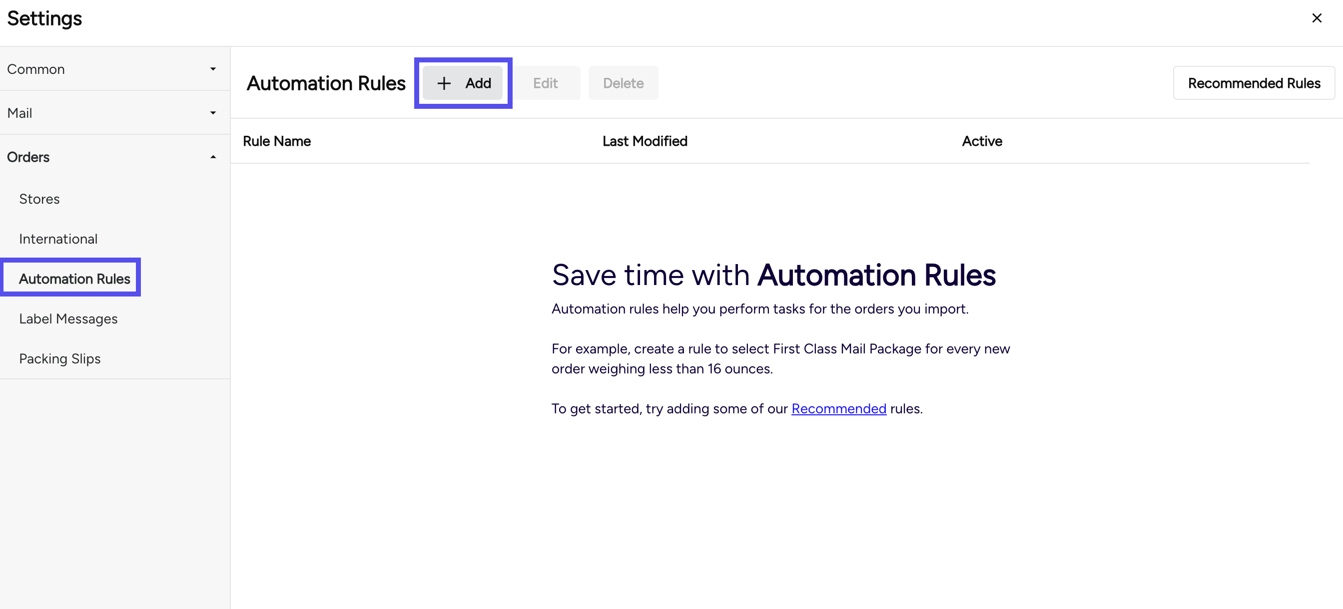The width and height of the screenshot is (1343, 609).
Task: Click the Edit rule button
Action: pos(546,83)
